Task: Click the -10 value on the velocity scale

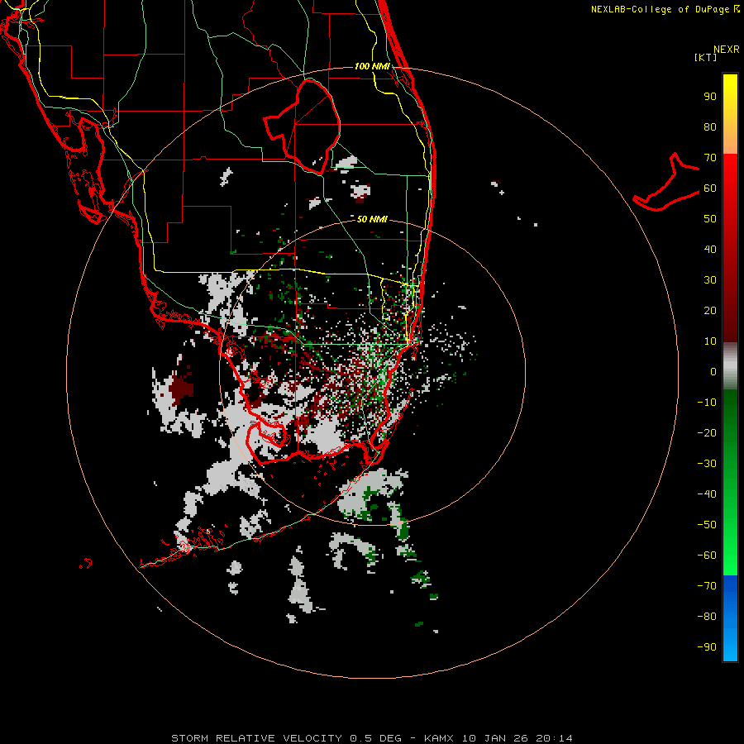Action: (707, 403)
